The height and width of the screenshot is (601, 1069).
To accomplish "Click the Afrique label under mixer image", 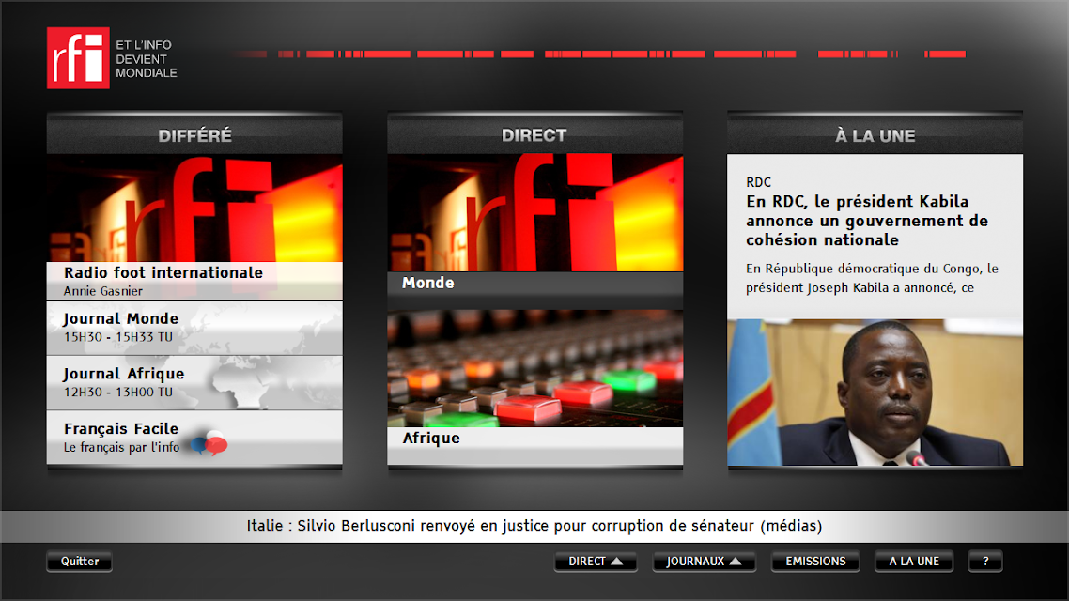I will (x=431, y=439).
